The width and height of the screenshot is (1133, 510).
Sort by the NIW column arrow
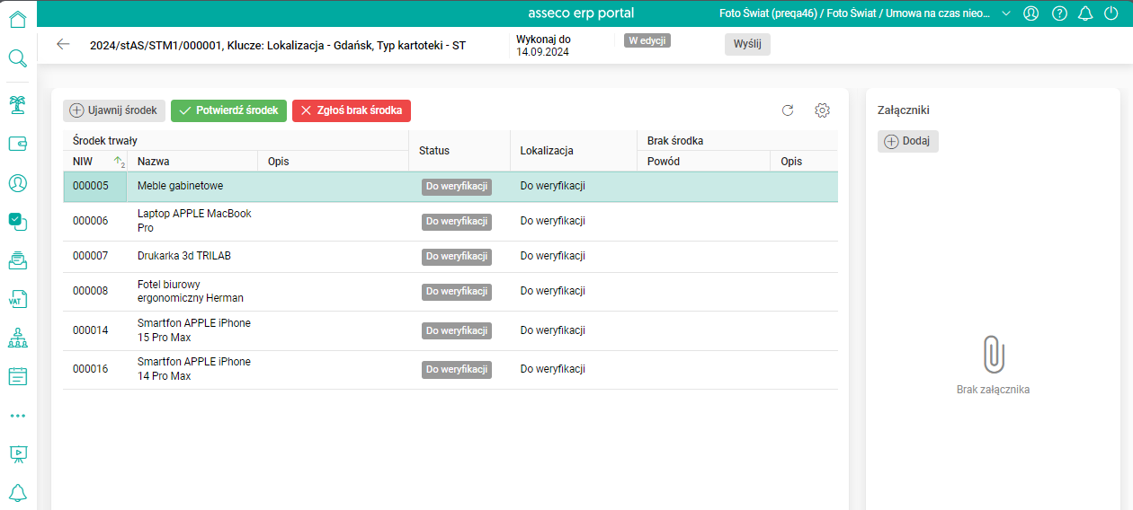118,162
